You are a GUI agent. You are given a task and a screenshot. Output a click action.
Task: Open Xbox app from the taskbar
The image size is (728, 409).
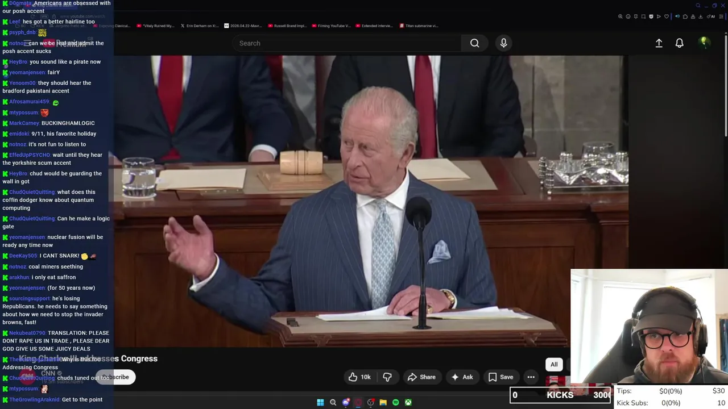408,403
